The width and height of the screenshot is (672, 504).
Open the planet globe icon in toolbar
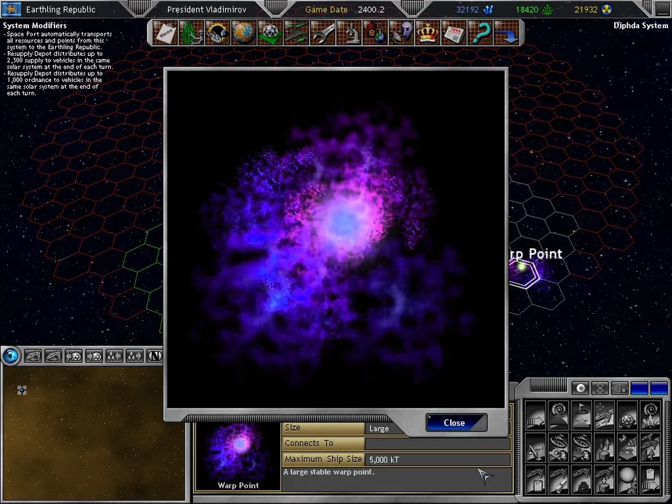click(x=245, y=32)
